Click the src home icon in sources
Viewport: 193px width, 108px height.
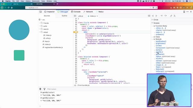[40, 19]
